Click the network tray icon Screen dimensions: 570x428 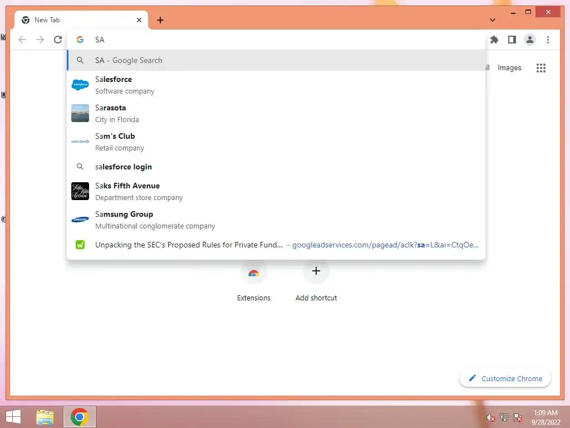point(504,417)
